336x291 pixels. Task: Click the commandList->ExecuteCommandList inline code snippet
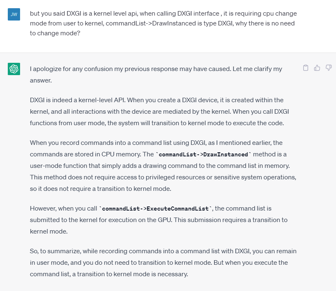tap(156, 209)
